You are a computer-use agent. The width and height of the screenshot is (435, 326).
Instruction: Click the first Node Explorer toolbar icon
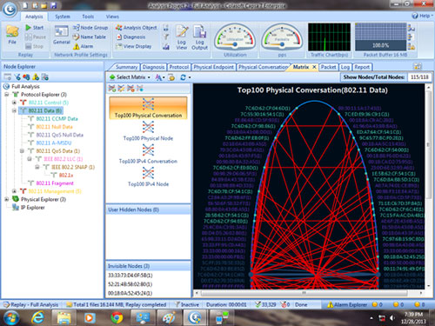[7, 77]
